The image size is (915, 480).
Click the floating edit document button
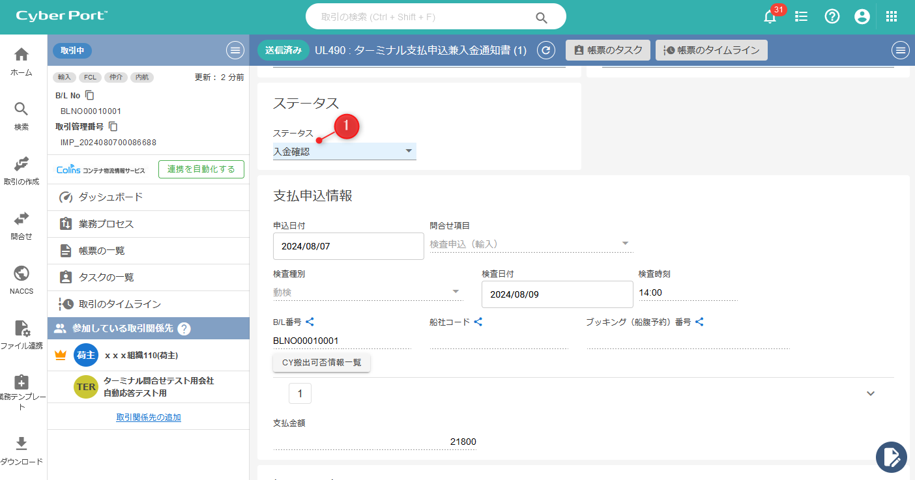tap(891, 457)
